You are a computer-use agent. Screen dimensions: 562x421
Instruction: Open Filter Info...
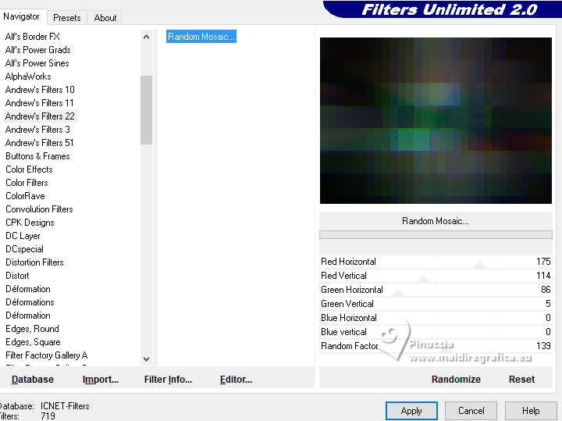click(x=168, y=379)
